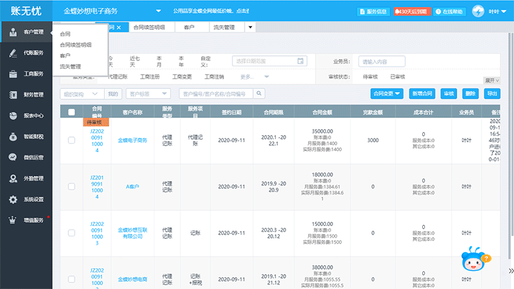
Task: Expand the 组织架构 dropdown
Action: (x=82, y=94)
